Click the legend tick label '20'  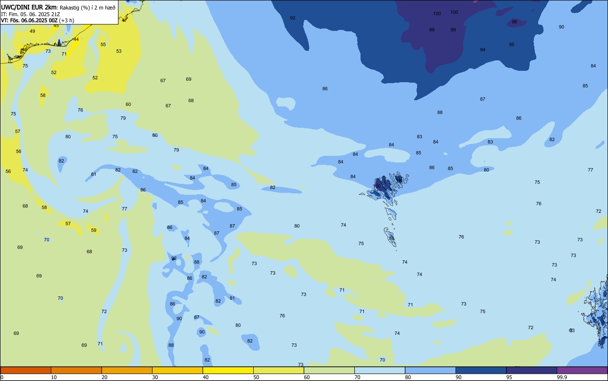click(x=104, y=377)
